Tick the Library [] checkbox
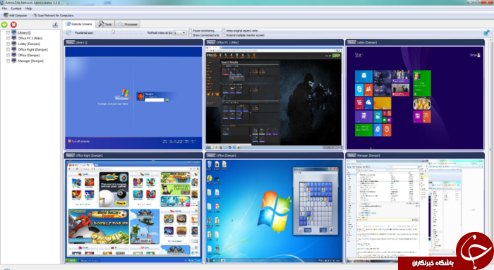The width and height of the screenshot is (494, 270). [x=8, y=32]
